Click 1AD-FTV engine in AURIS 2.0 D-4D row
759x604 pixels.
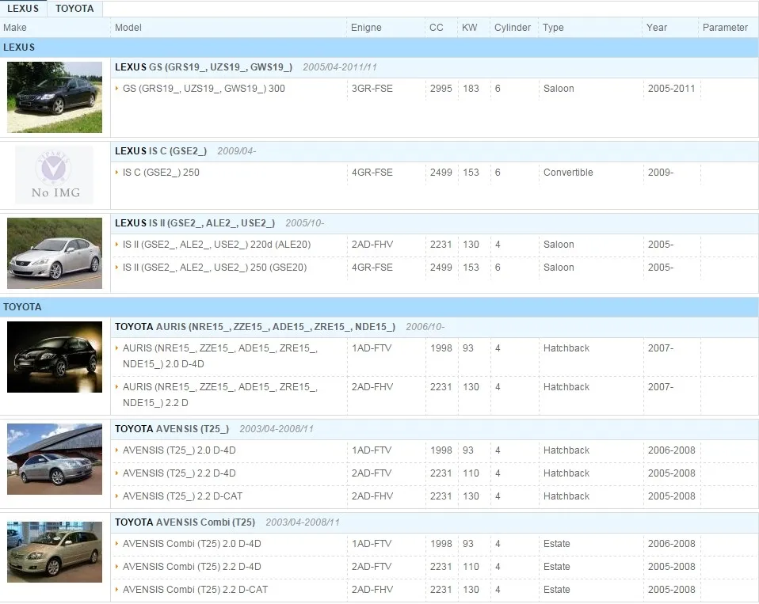[x=372, y=348]
